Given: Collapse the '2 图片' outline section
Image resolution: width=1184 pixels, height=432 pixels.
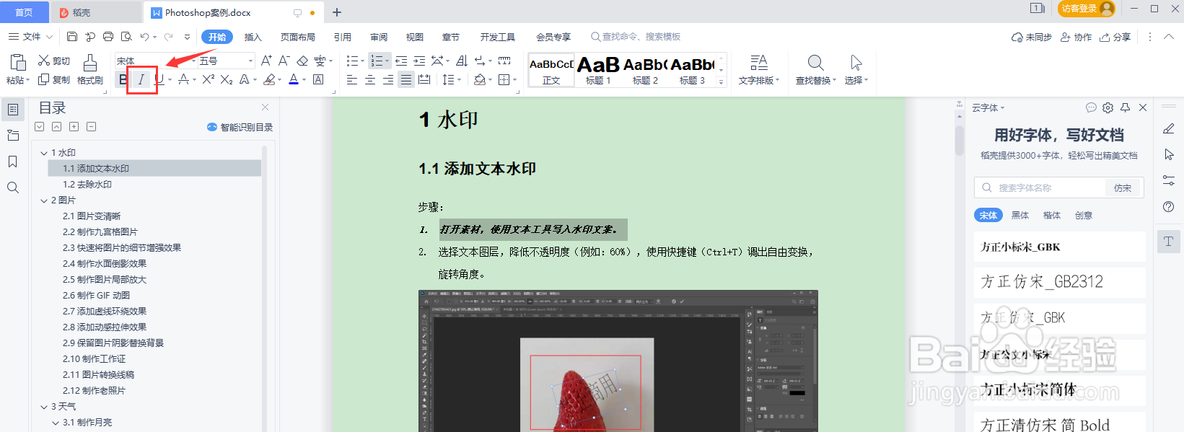Looking at the screenshot, I should coord(44,200).
